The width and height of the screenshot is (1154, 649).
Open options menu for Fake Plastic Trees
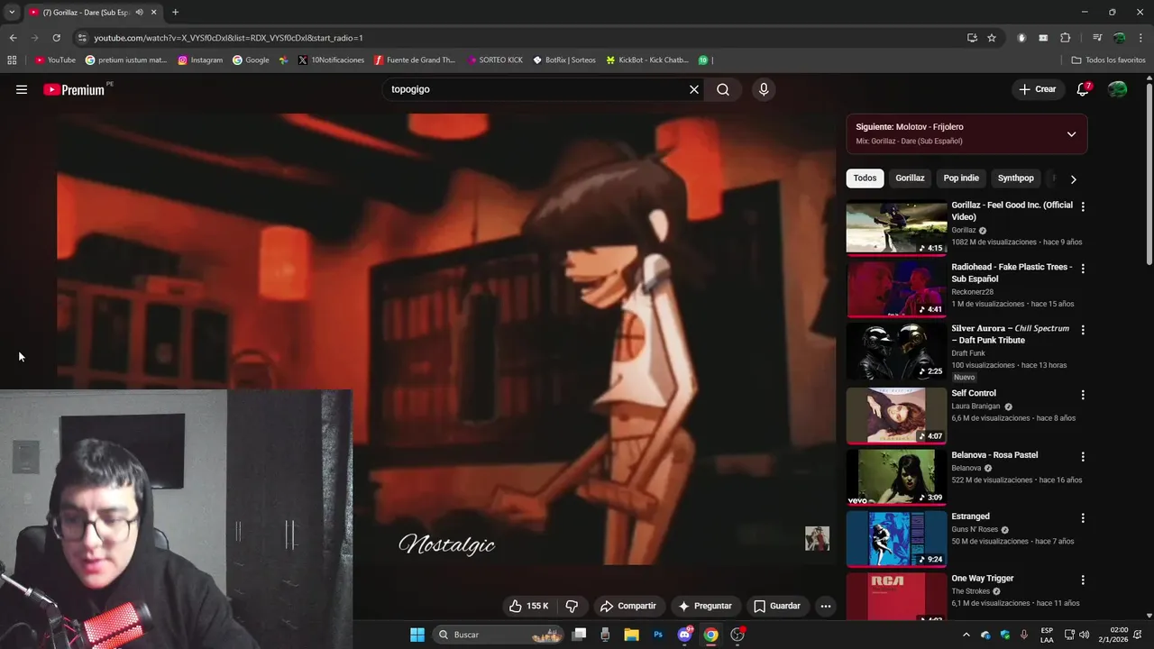click(x=1083, y=269)
